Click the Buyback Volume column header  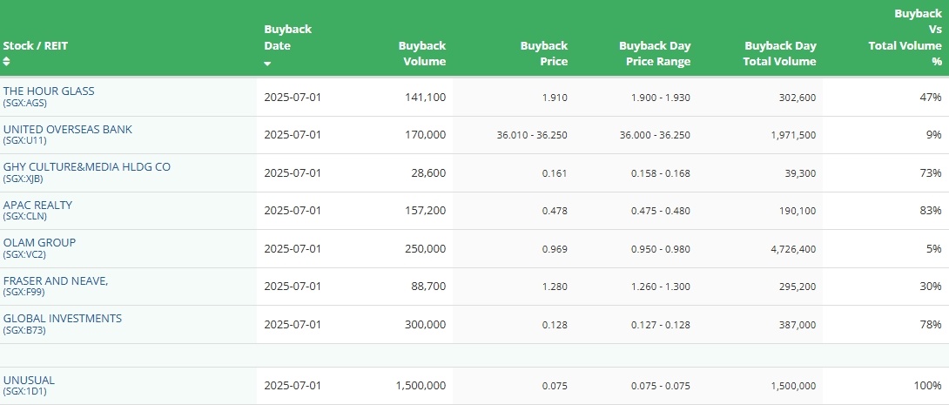coord(422,53)
